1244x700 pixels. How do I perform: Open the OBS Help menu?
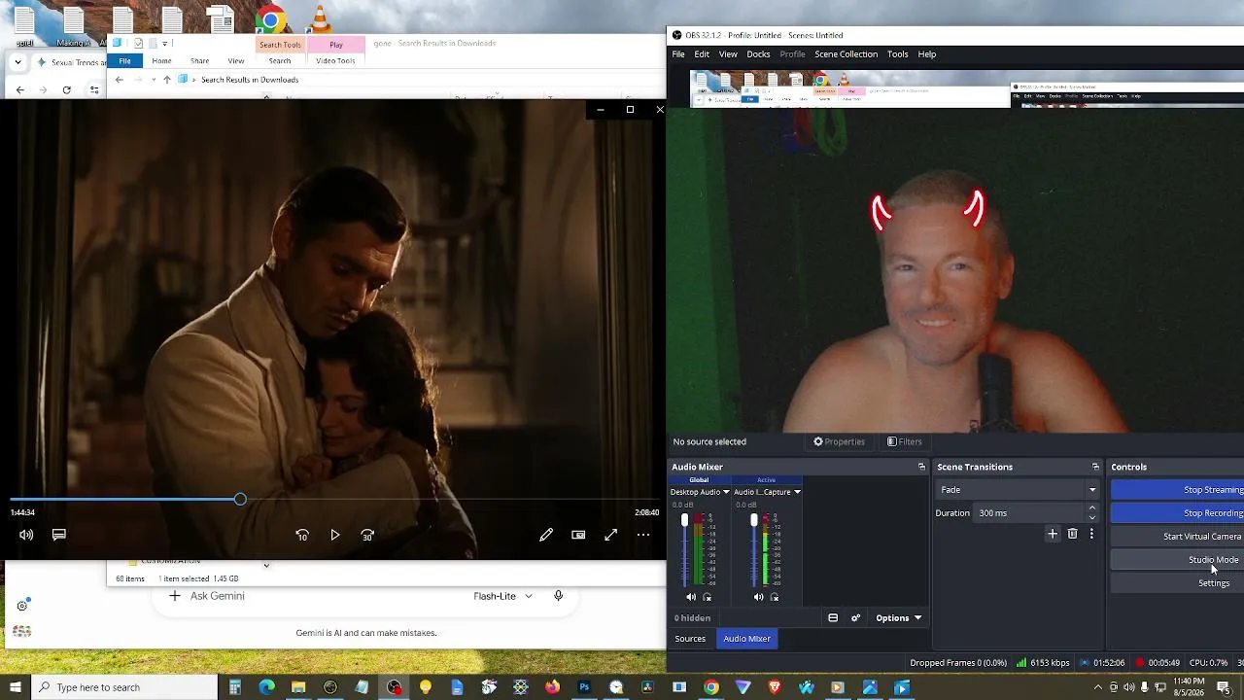pyautogui.click(x=927, y=54)
